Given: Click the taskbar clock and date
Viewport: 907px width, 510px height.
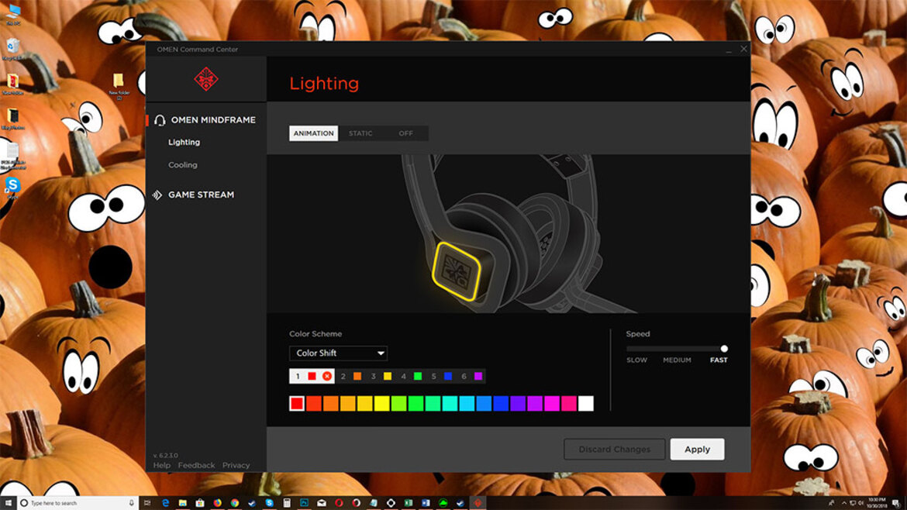Looking at the screenshot, I should (877, 503).
